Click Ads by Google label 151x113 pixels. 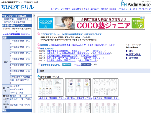click(132, 47)
